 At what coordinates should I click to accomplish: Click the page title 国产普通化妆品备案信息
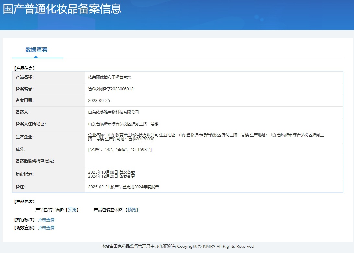tap(62, 9)
